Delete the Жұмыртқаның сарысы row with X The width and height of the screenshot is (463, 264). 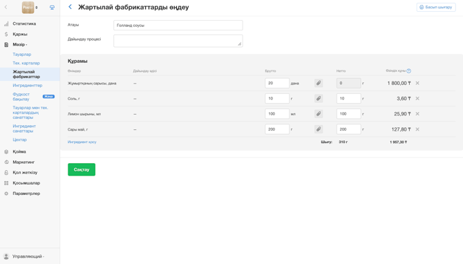pyautogui.click(x=417, y=83)
